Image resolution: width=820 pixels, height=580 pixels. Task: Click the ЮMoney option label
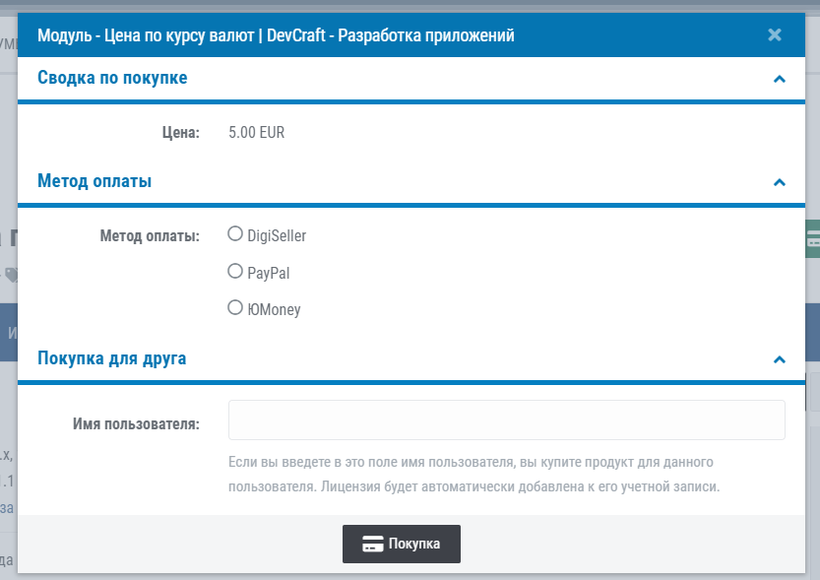click(274, 309)
